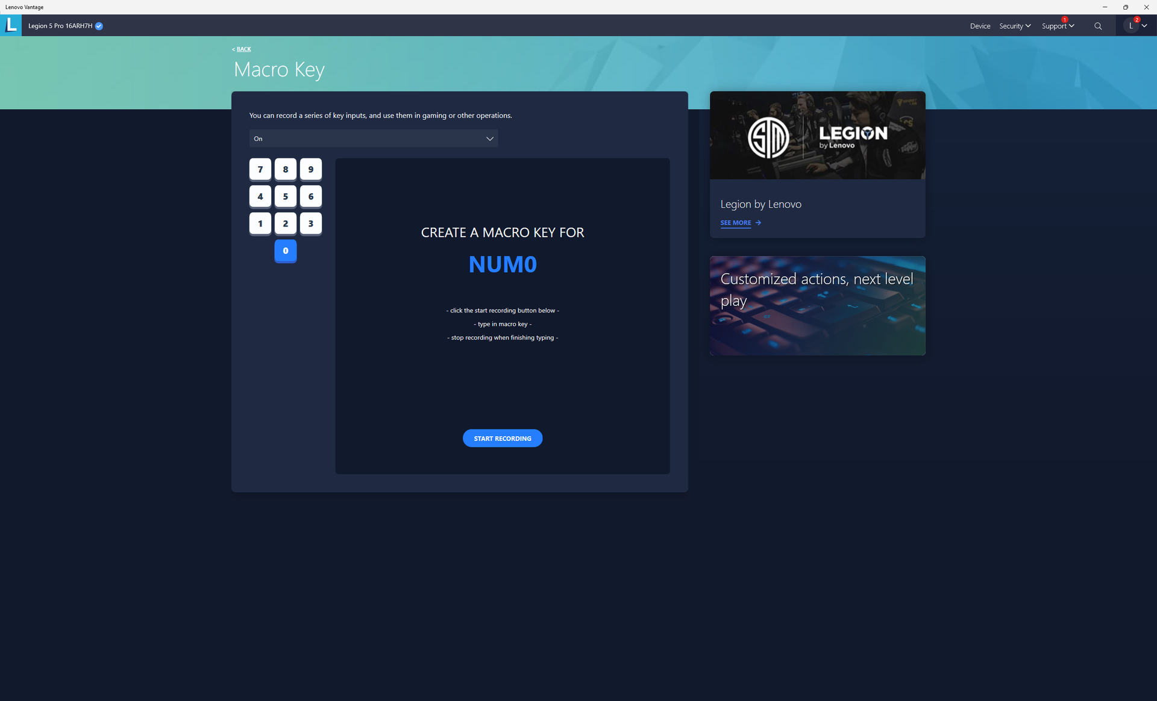1157x701 pixels.
Task: Select the numpad 5 key
Action: click(286, 196)
